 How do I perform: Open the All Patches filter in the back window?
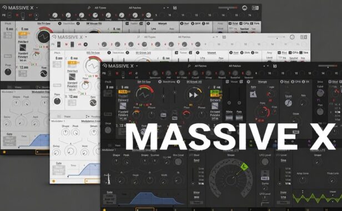click(135, 8)
